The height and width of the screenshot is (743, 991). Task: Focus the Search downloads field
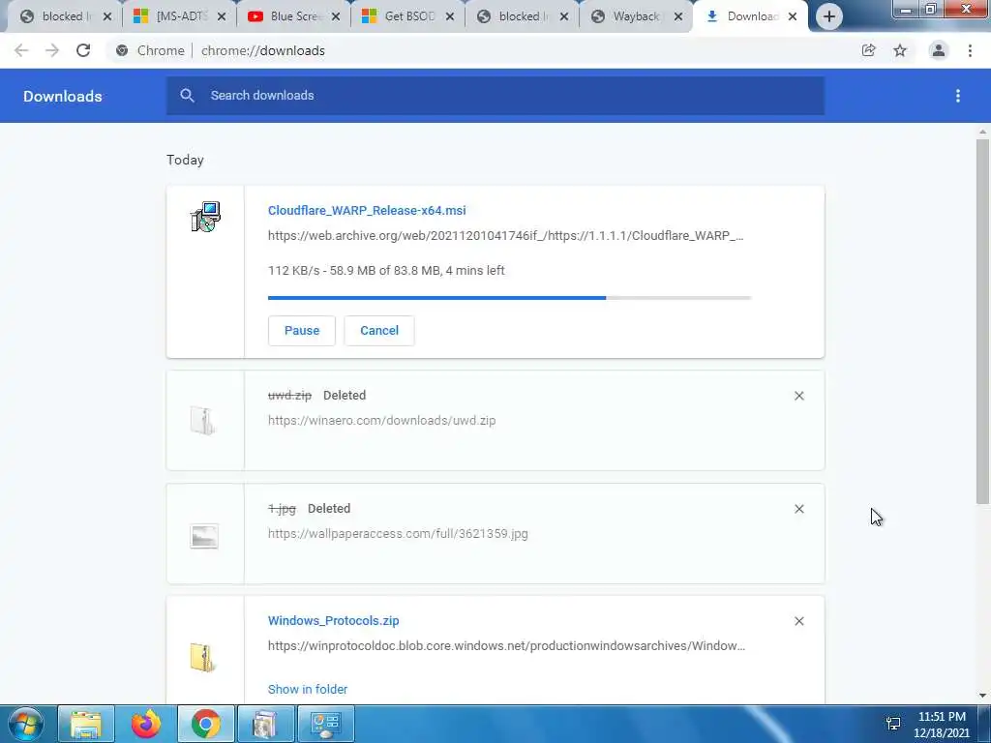coord(495,96)
